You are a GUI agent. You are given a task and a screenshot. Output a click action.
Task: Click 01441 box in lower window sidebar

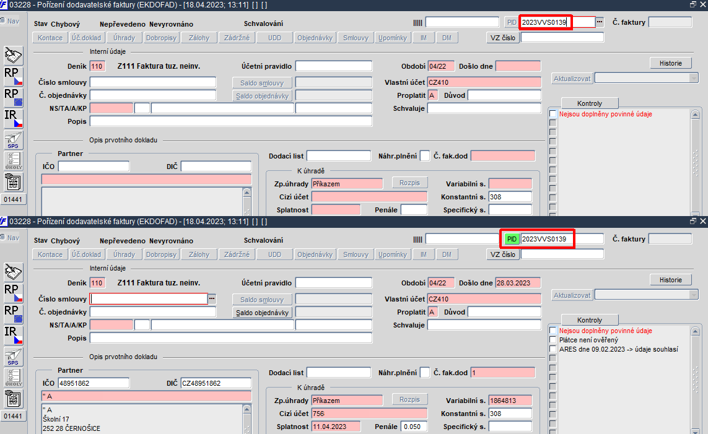13,416
